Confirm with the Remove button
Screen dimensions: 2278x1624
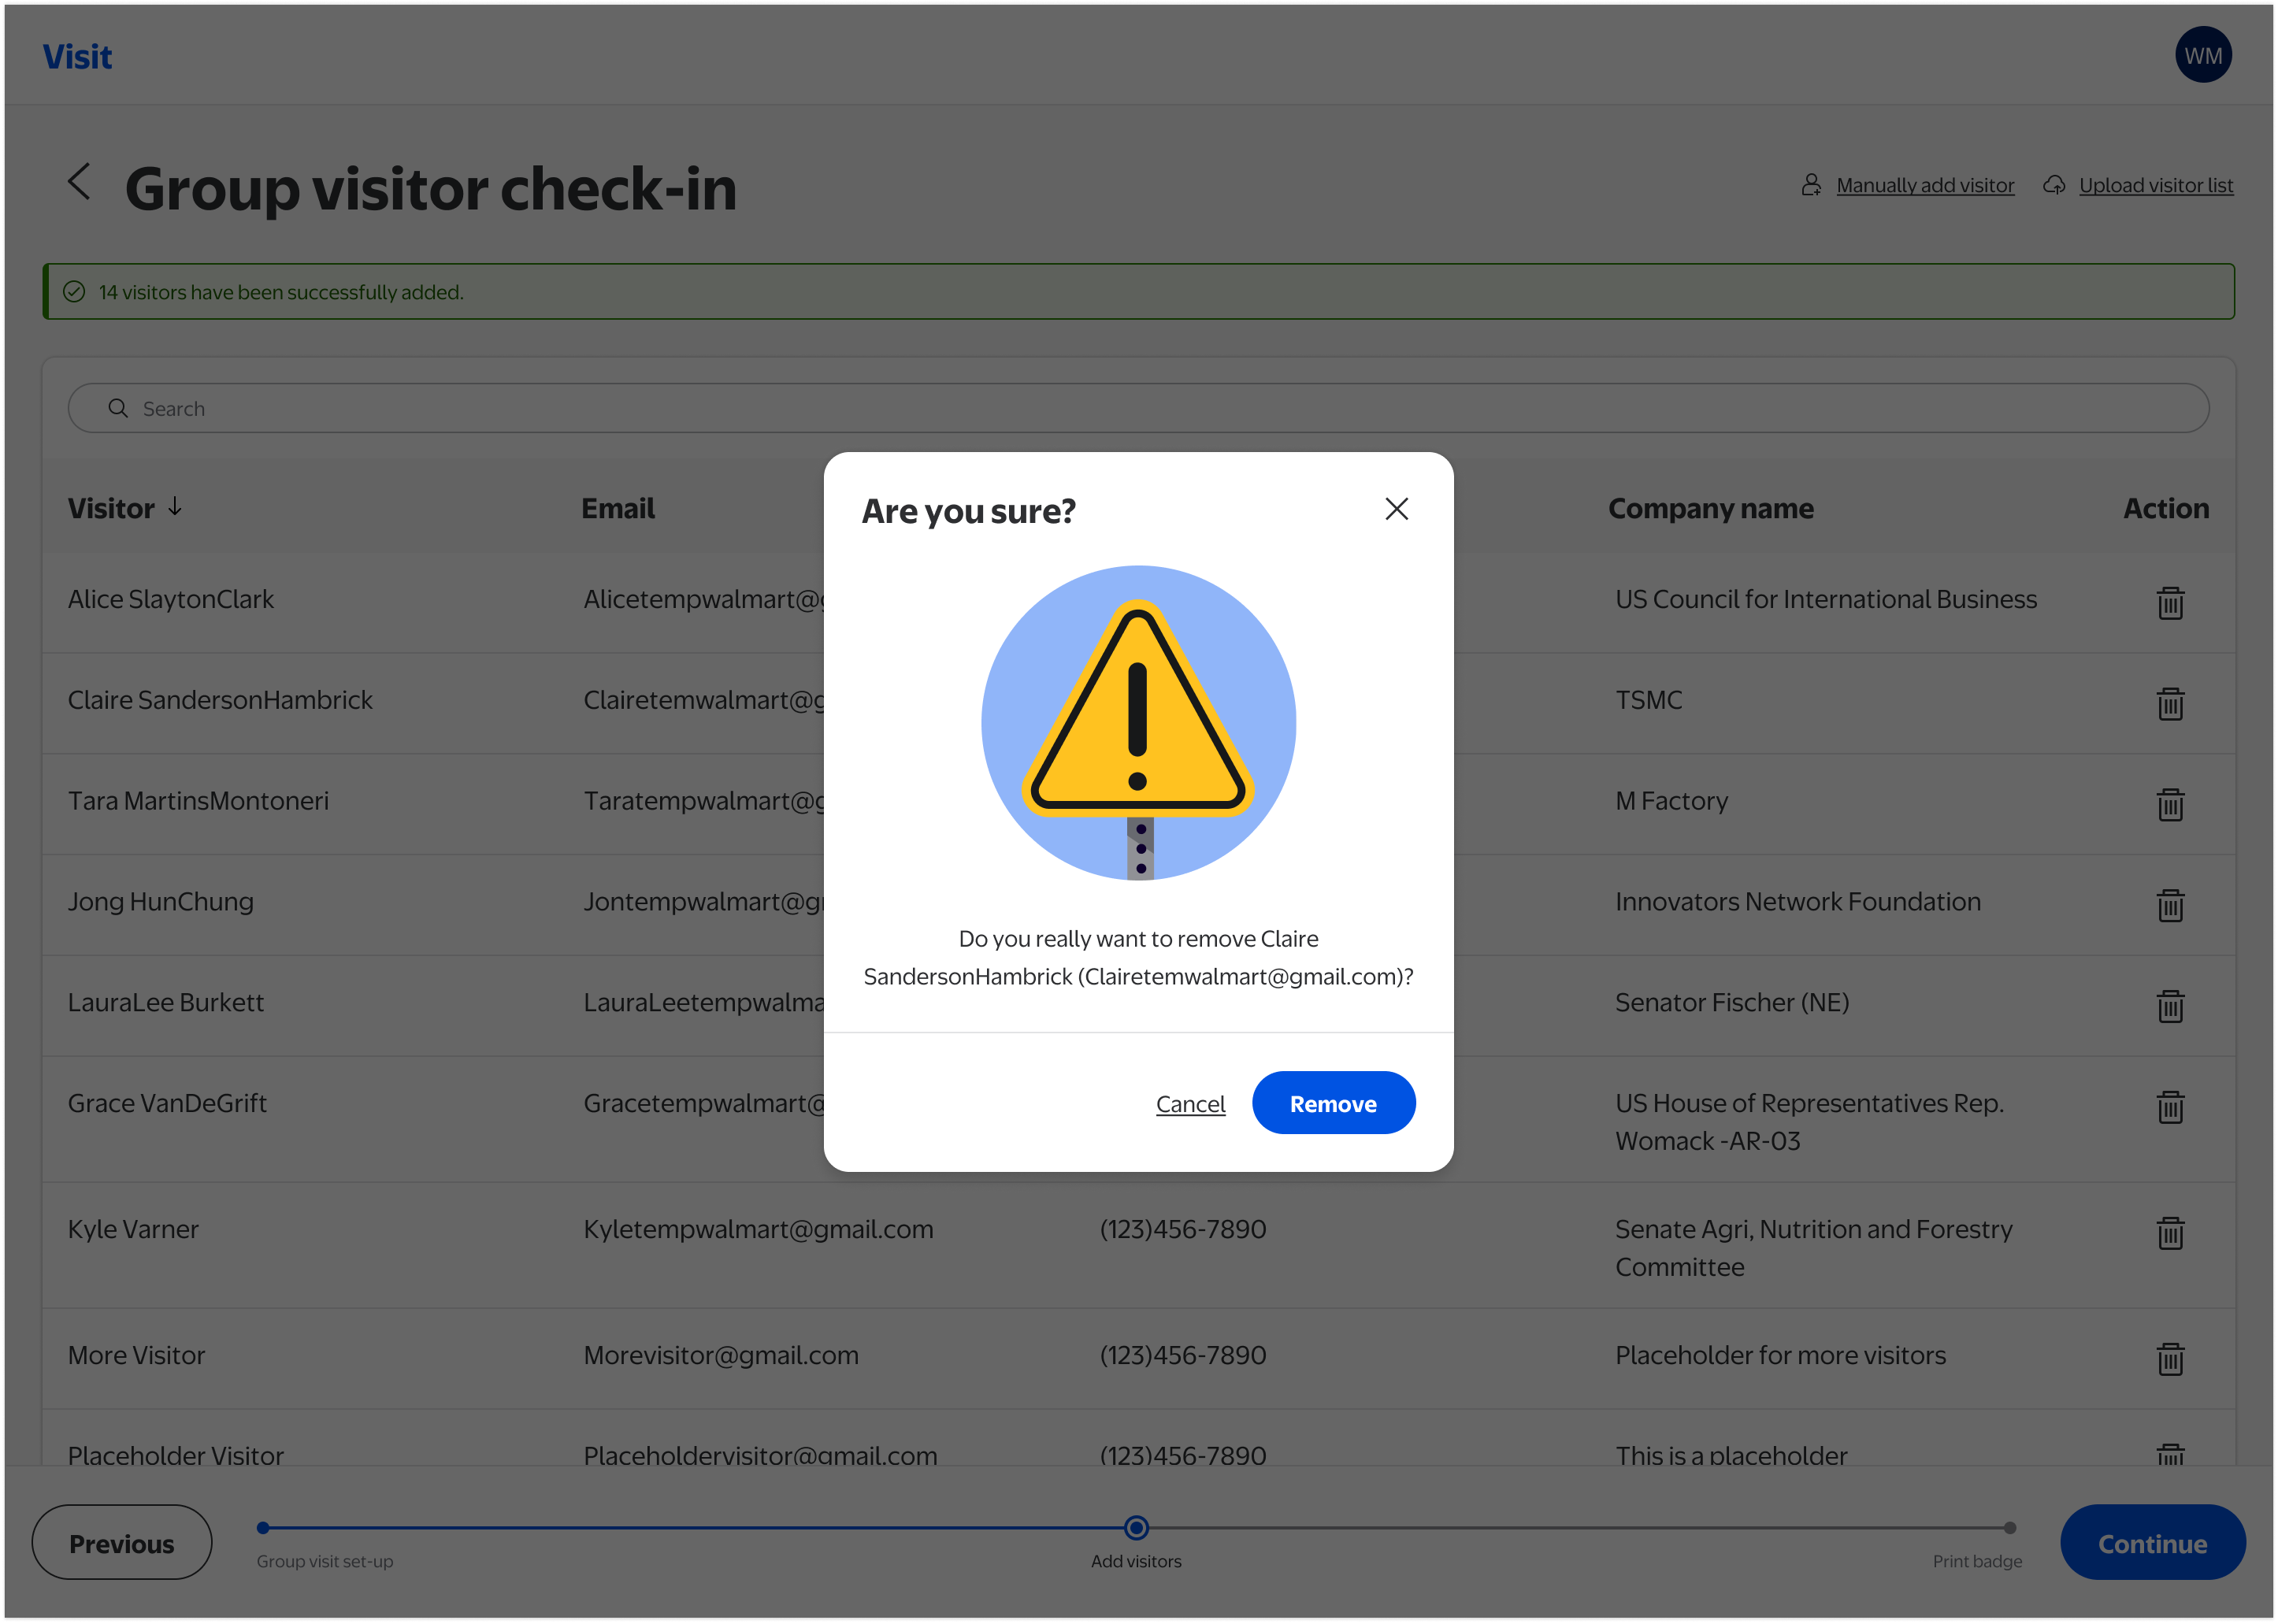point(1333,1103)
